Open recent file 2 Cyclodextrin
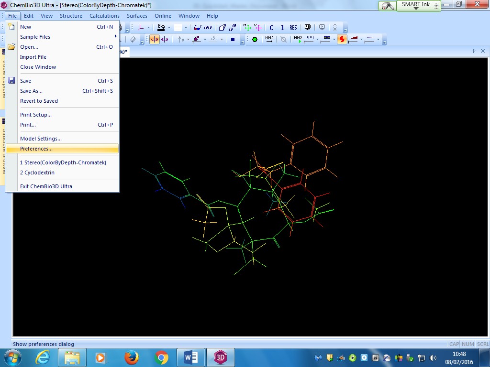 (x=37, y=173)
